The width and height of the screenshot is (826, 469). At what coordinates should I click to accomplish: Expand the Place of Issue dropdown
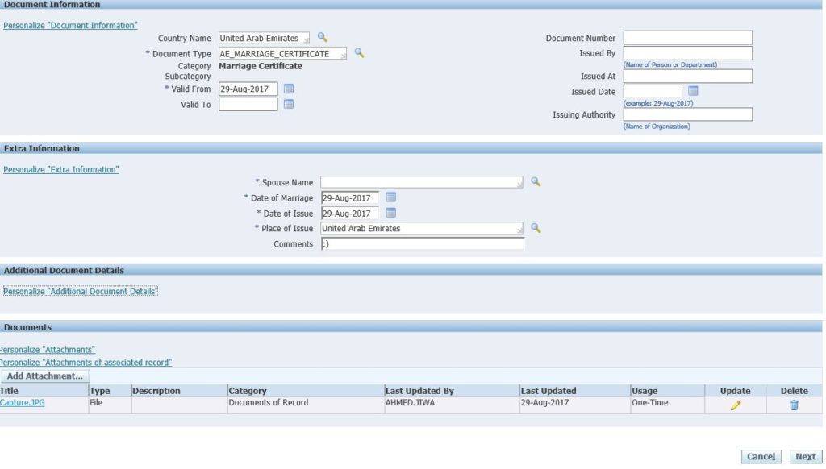519,229
